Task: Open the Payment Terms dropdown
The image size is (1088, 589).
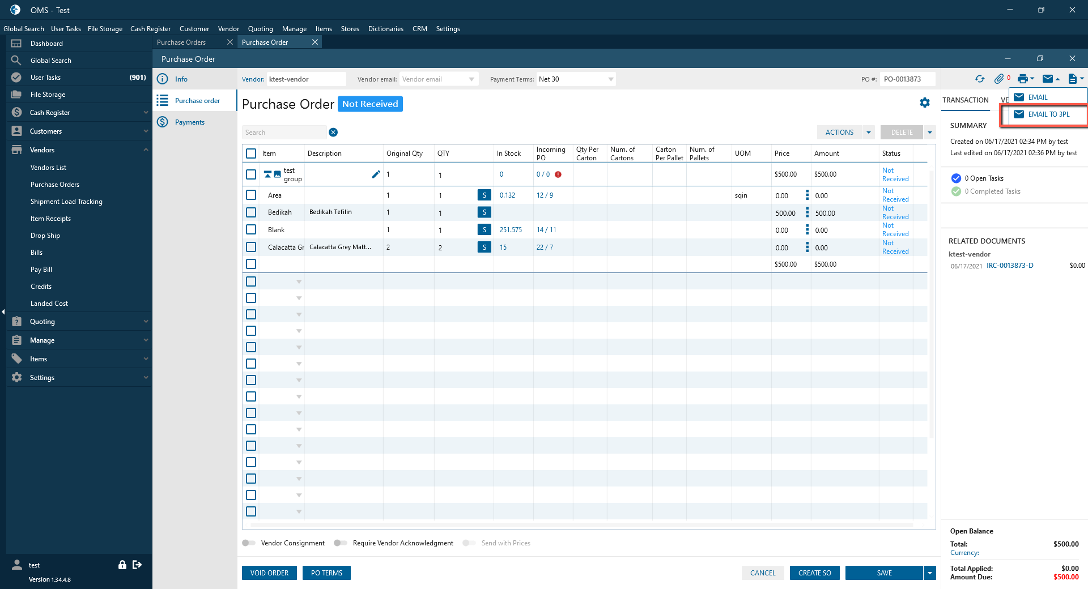Action: 610,79
